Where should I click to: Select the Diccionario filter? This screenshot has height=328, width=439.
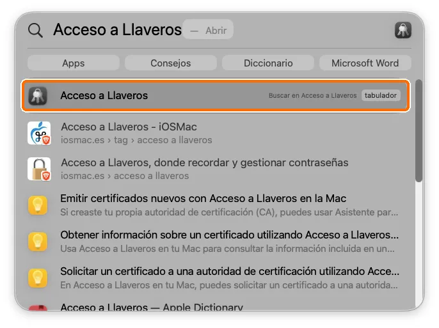point(268,63)
